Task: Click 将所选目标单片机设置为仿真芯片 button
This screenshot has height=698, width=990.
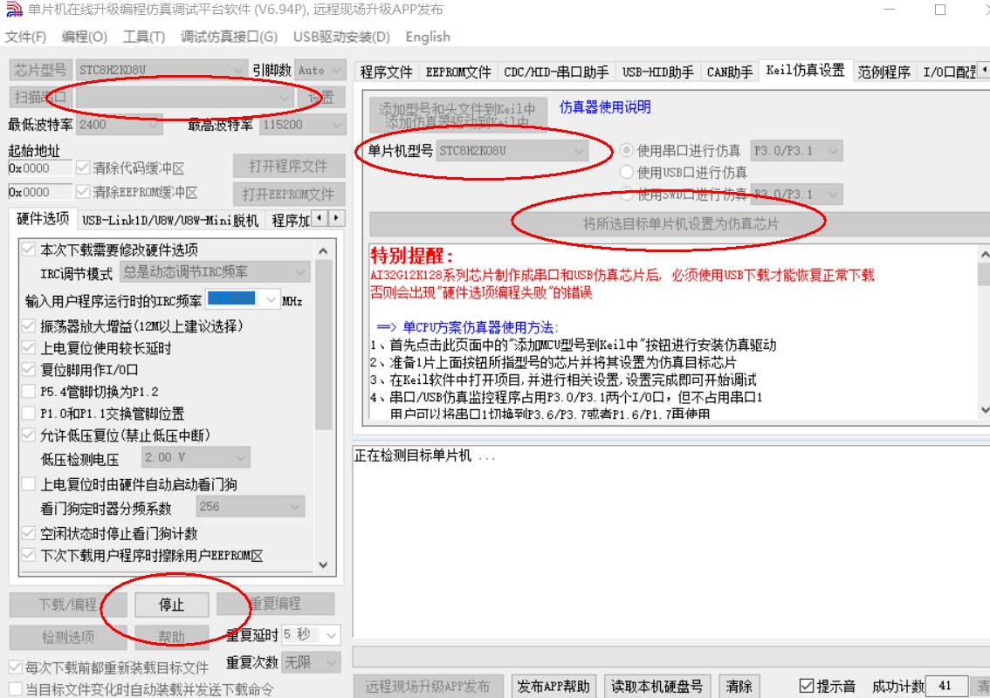Action: tap(681, 224)
